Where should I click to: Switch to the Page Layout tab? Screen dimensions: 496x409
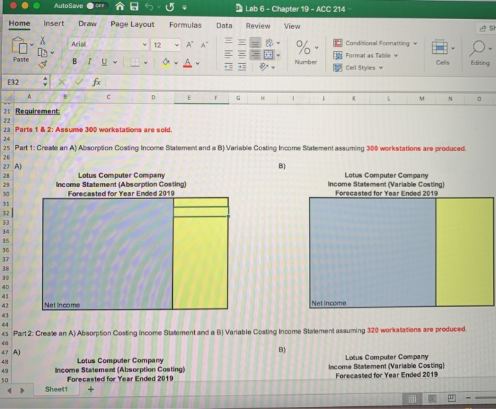coord(133,25)
